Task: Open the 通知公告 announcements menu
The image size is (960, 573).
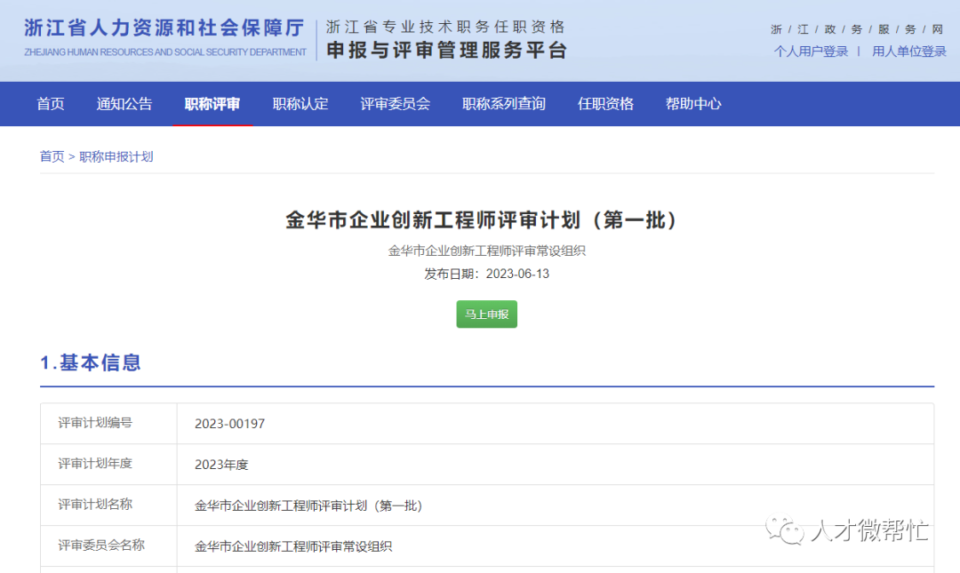Action: (124, 104)
